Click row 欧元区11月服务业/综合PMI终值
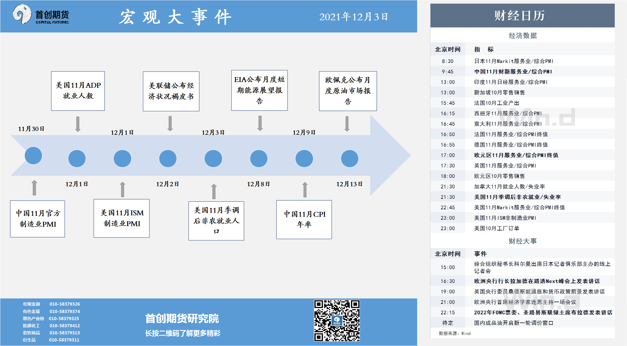627x346 pixels. 522,155
